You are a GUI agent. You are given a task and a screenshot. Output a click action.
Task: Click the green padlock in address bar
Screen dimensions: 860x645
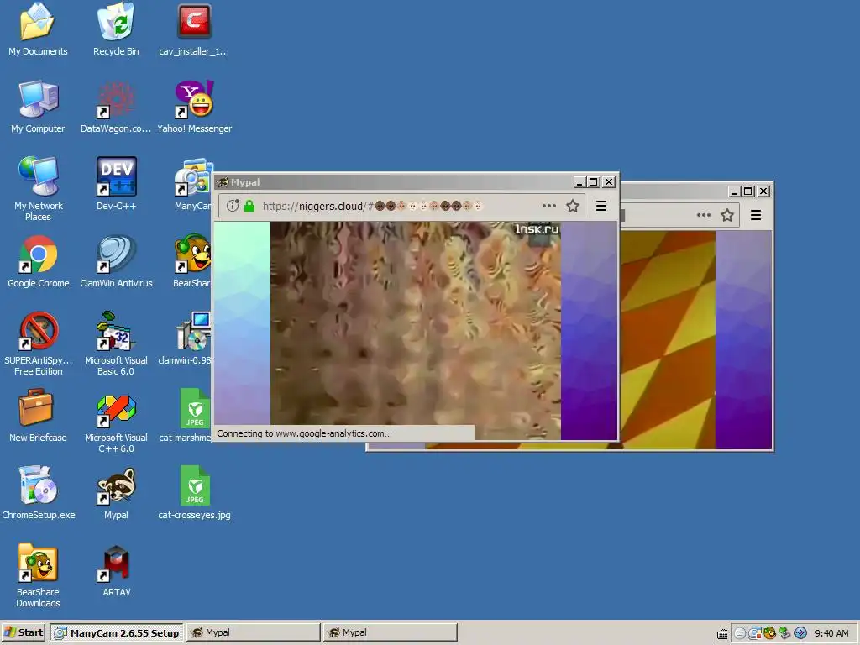pos(249,206)
